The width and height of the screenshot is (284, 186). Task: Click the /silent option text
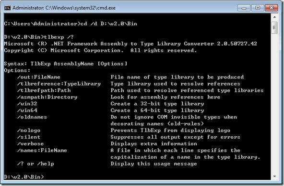[29, 137]
